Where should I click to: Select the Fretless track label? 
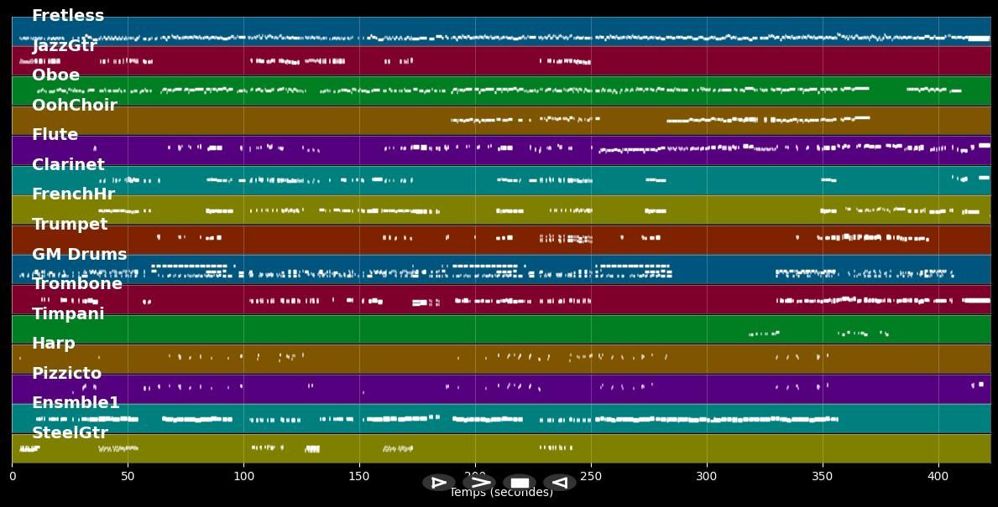pos(68,16)
